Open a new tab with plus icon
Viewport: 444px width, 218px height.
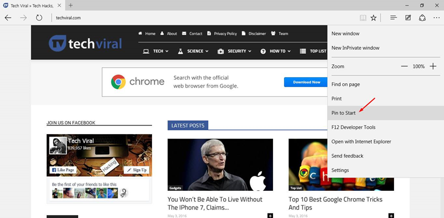click(x=71, y=6)
